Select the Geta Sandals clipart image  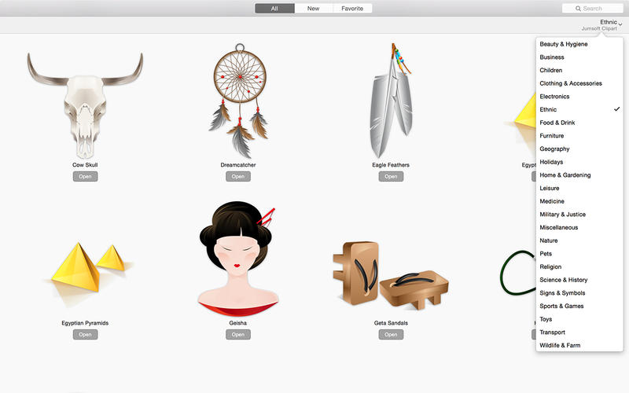(x=391, y=275)
